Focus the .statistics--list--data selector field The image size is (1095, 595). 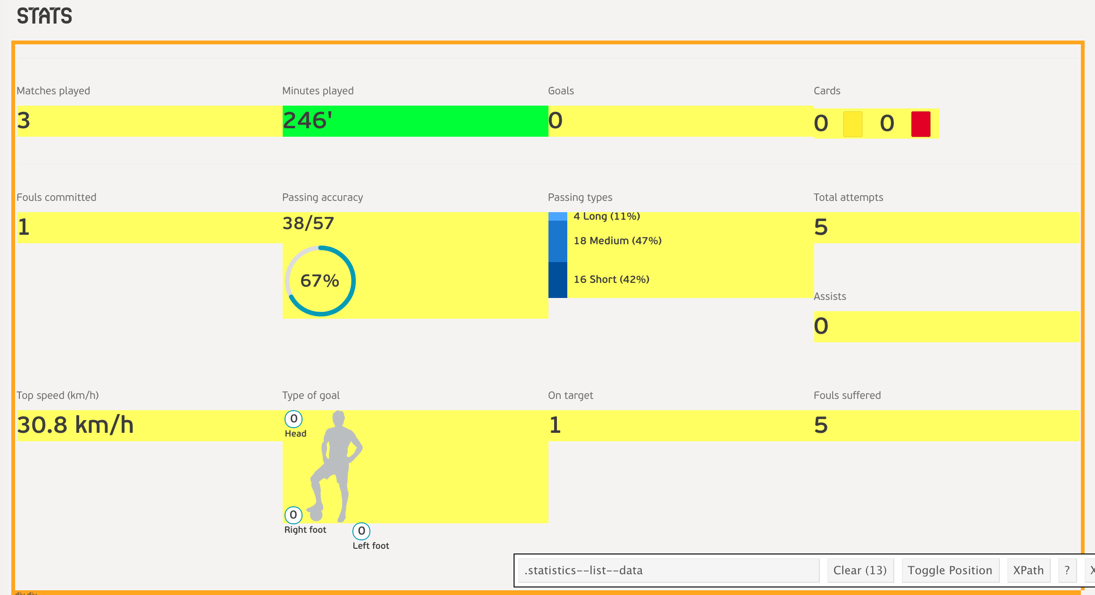(x=669, y=570)
